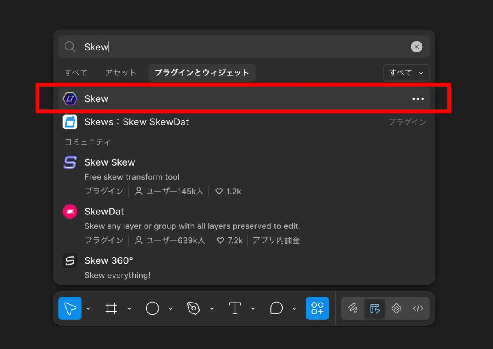The height and width of the screenshot is (349, 493).
Task: Switch to the すべて tab
Action: click(76, 73)
